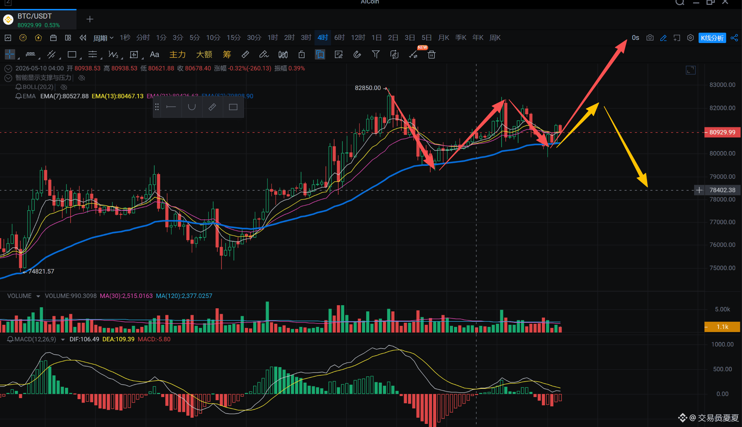Toggle the EMA alert bell icon
742x427 pixels.
pyautogui.click(x=18, y=96)
